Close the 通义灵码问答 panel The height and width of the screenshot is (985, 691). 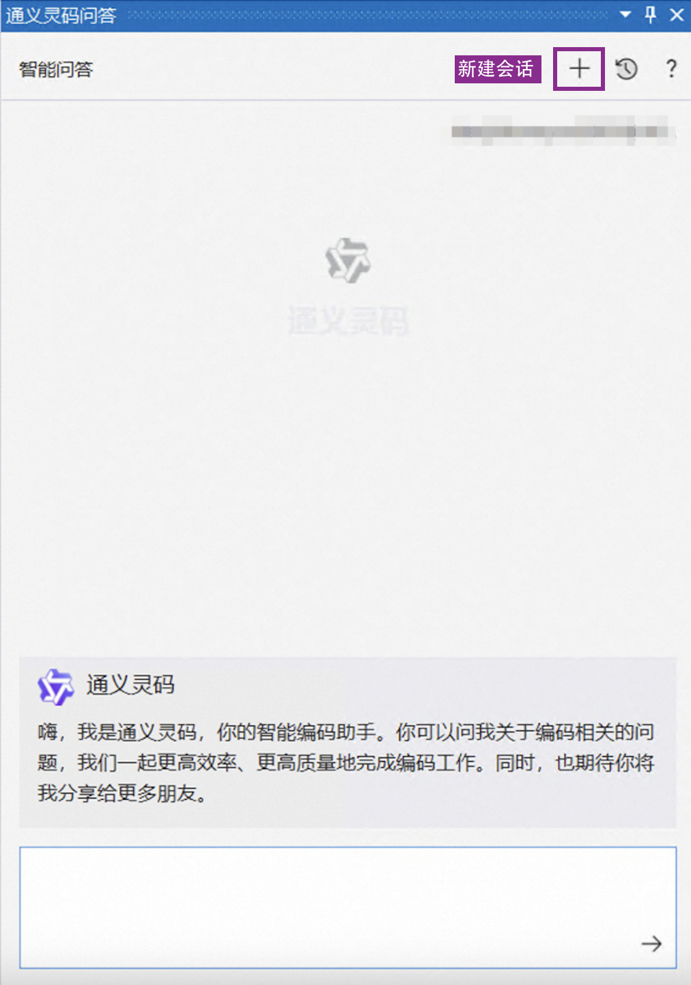(677, 14)
